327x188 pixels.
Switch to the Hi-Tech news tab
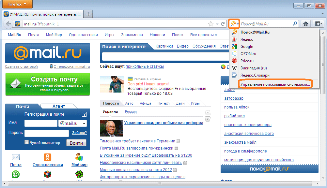(x=163, y=103)
